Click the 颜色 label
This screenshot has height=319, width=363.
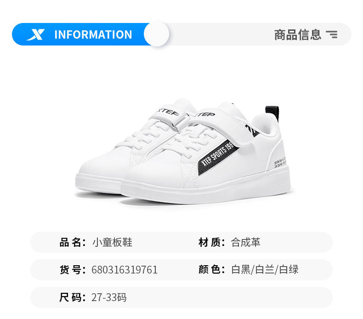[211, 270]
